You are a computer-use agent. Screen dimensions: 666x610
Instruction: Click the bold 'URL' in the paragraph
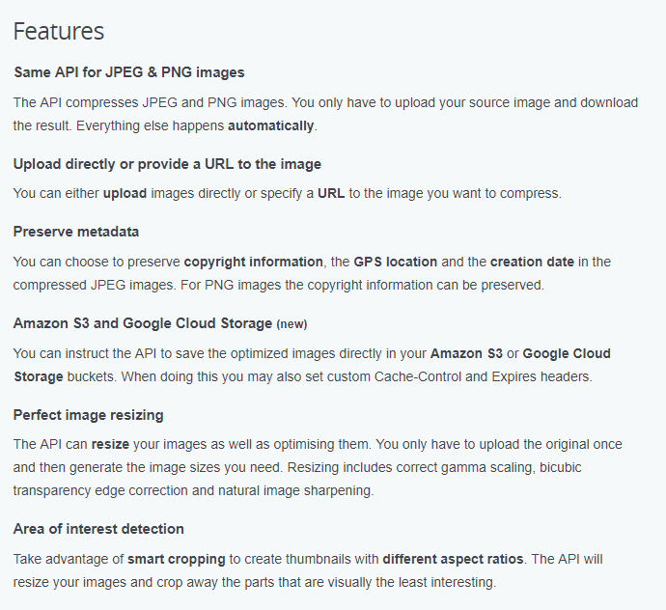[x=331, y=193]
